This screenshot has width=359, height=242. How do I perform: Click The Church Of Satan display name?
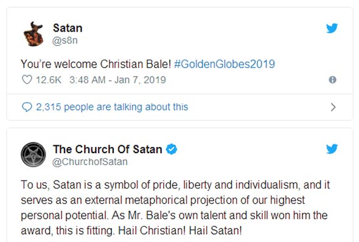tap(108, 149)
